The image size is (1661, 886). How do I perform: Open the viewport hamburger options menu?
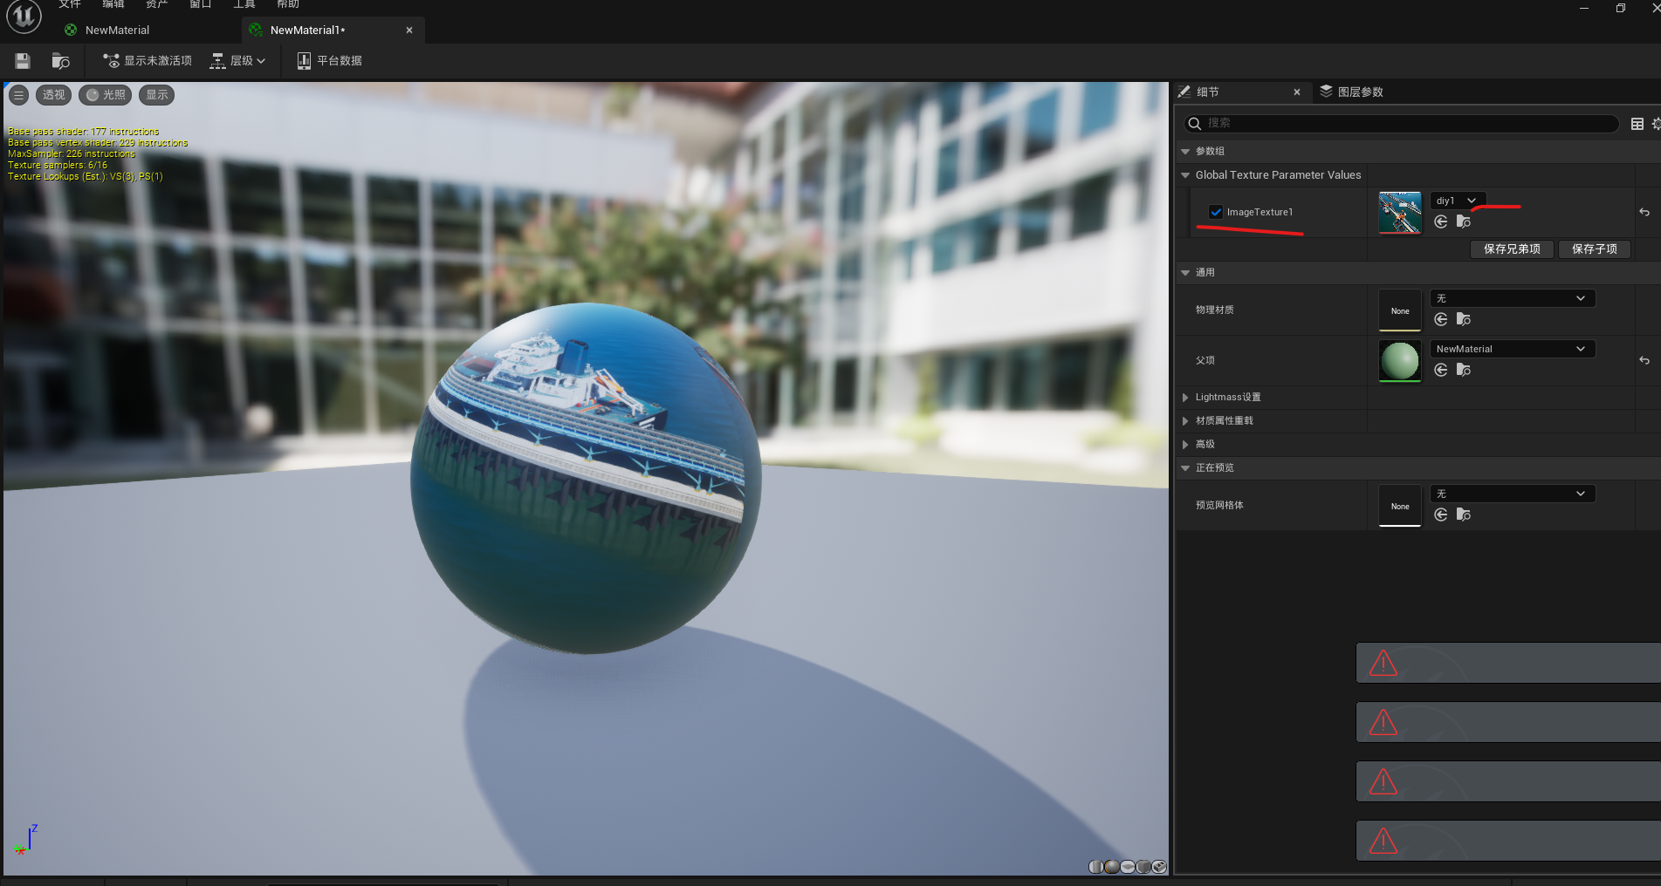coord(18,95)
